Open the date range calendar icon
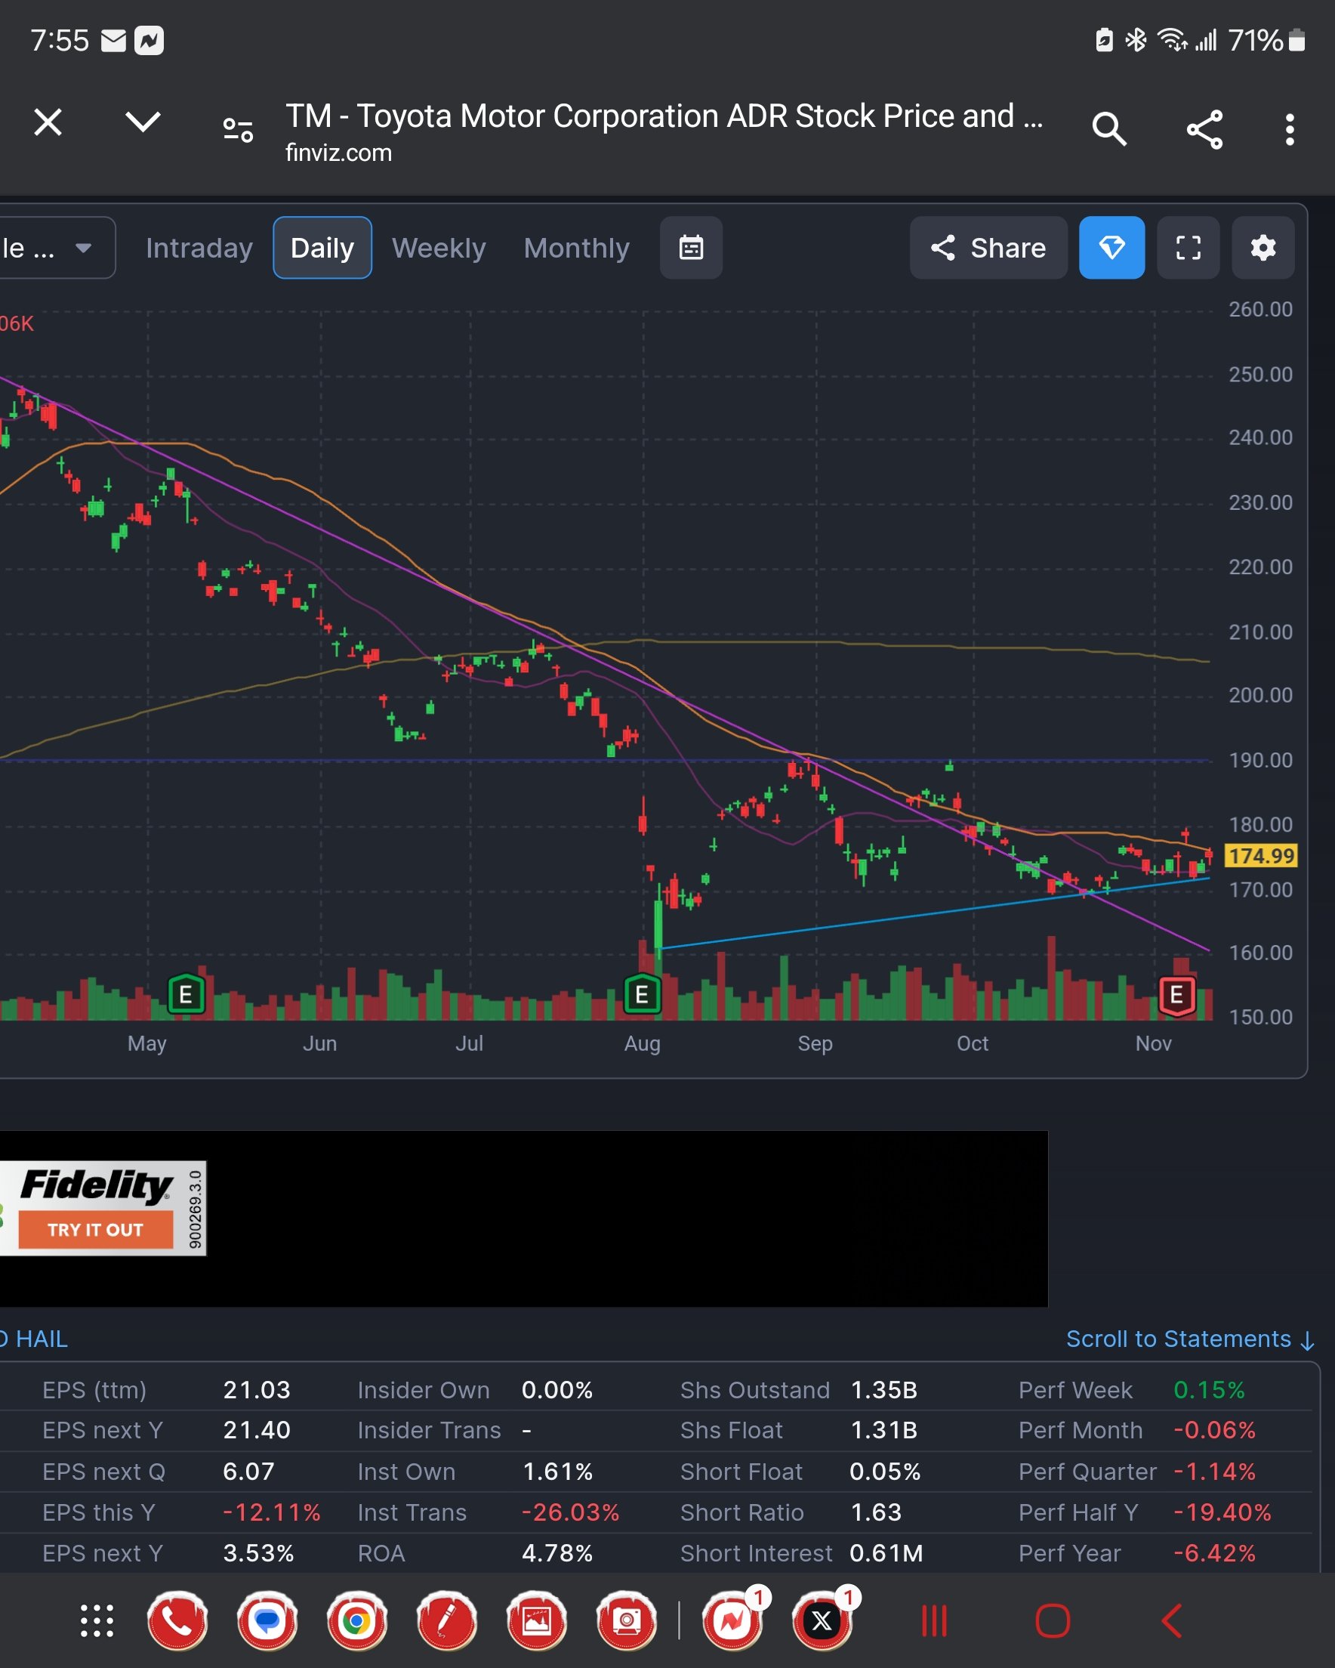This screenshot has height=1668, width=1335. tap(691, 248)
